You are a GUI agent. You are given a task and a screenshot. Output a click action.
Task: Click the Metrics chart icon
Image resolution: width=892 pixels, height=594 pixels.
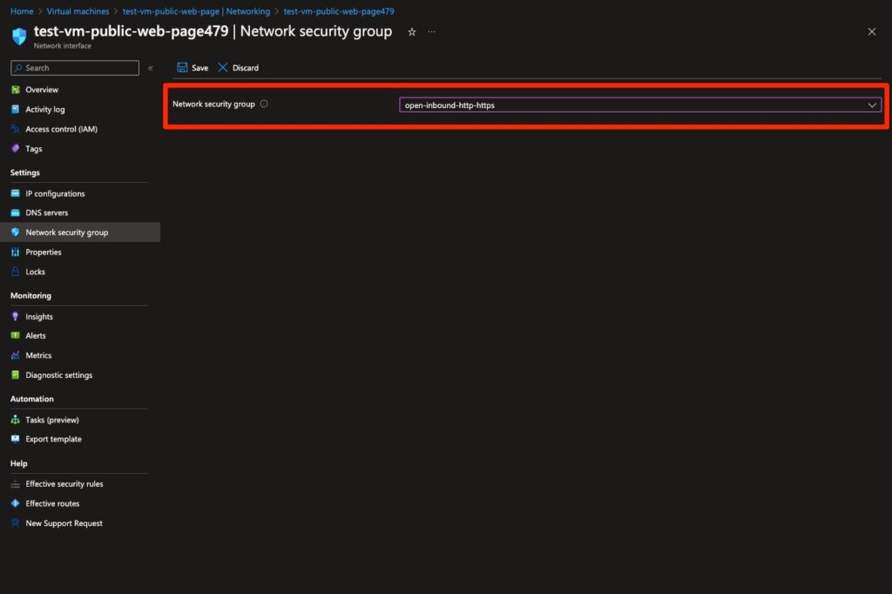coord(16,355)
